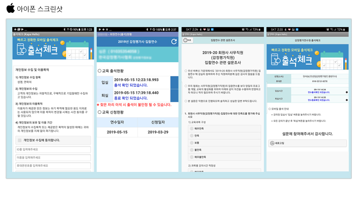The image size is (358, 202).
Task: Click the 휴대폰번호를 입력해주세요 field
Action: pyautogui.click(x=53, y=166)
